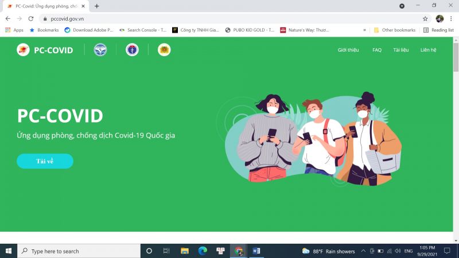
Task: Switch to Microsoft Word on the taskbar
Action: click(x=256, y=251)
